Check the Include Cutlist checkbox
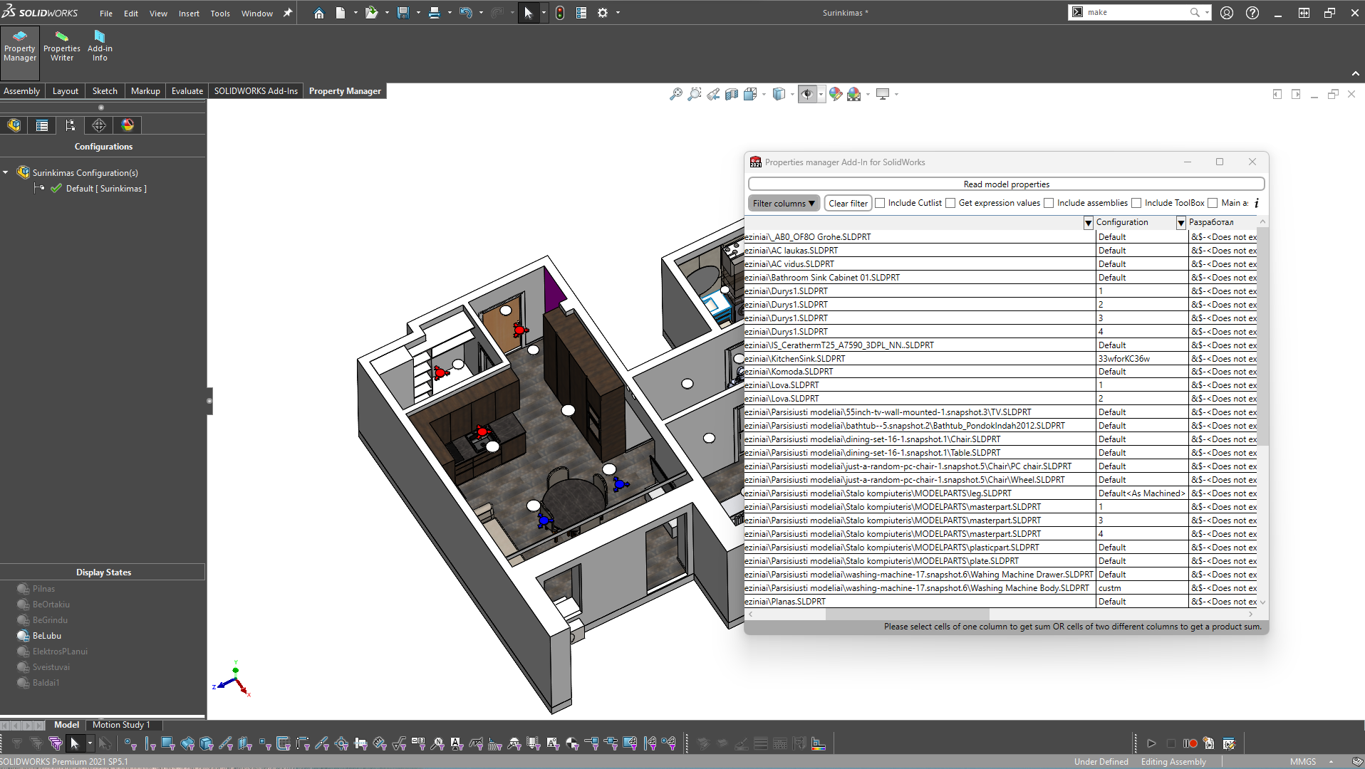 880,203
